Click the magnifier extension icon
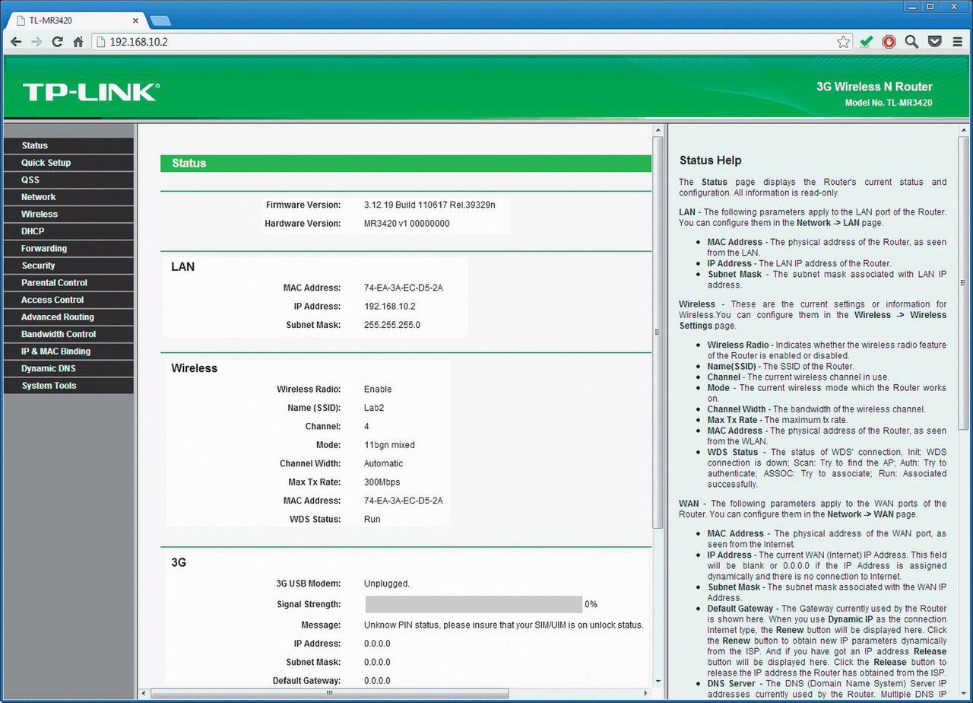Image resolution: width=973 pixels, height=703 pixels. coord(911,42)
